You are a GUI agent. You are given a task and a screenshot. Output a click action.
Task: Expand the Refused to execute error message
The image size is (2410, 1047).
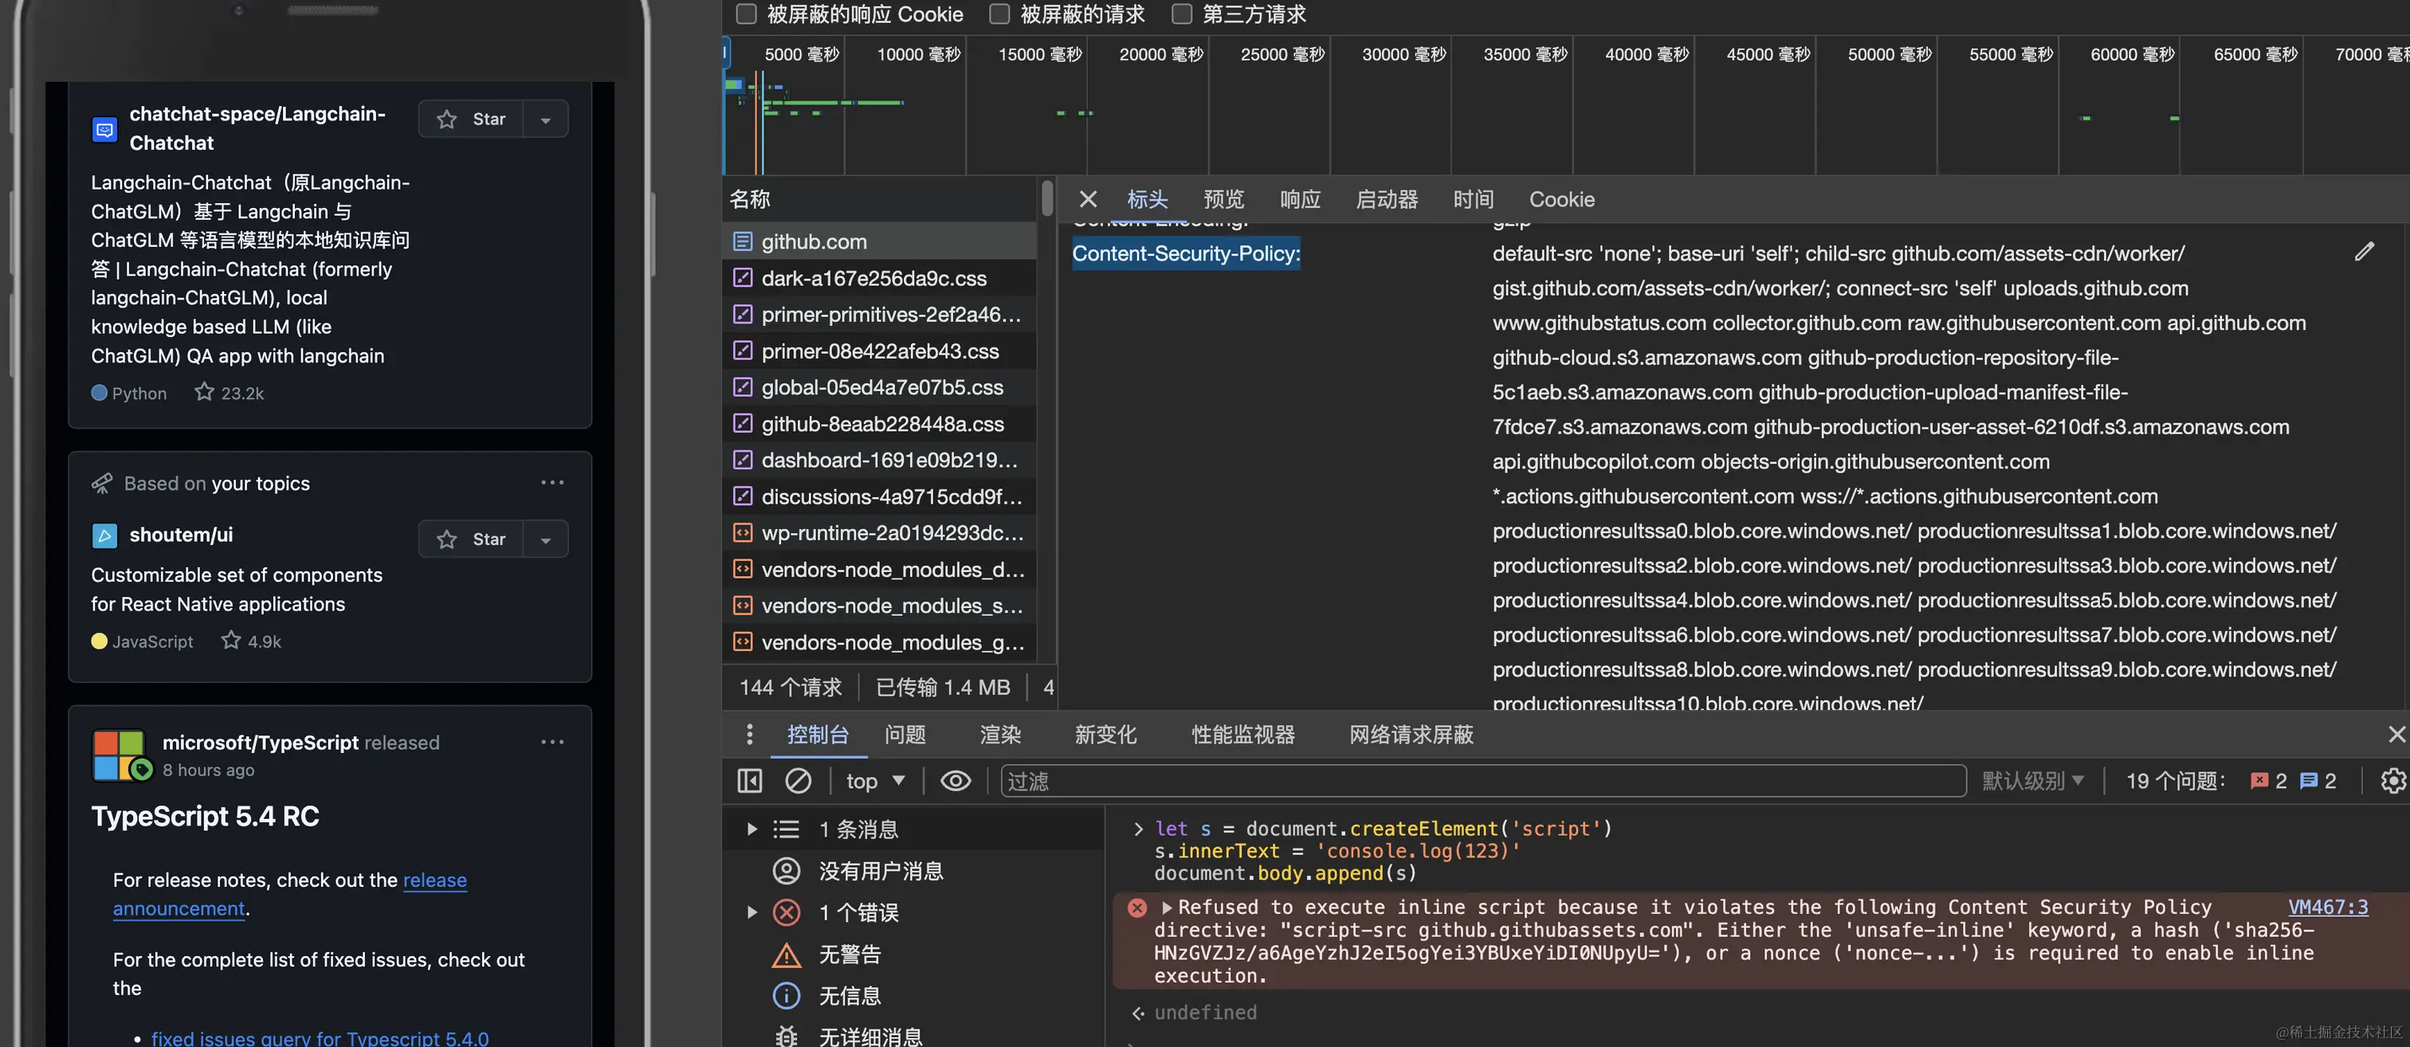click(x=1167, y=907)
